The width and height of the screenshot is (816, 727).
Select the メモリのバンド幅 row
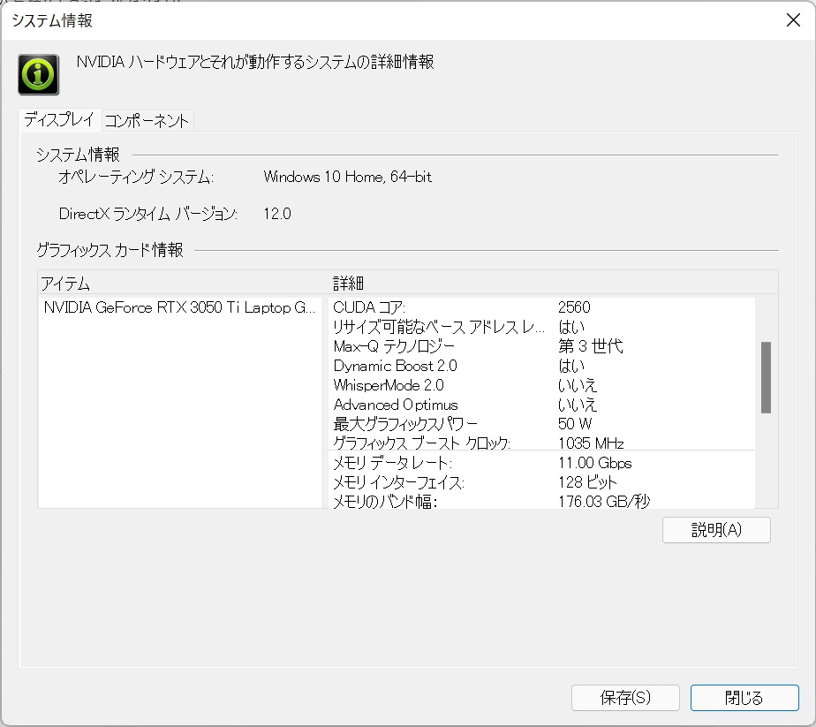tap(541, 502)
